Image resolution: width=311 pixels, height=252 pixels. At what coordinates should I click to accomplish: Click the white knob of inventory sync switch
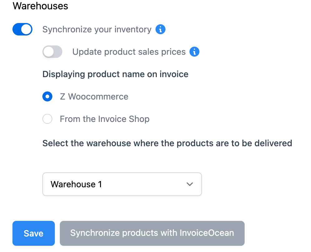click(x=27, y=30)
